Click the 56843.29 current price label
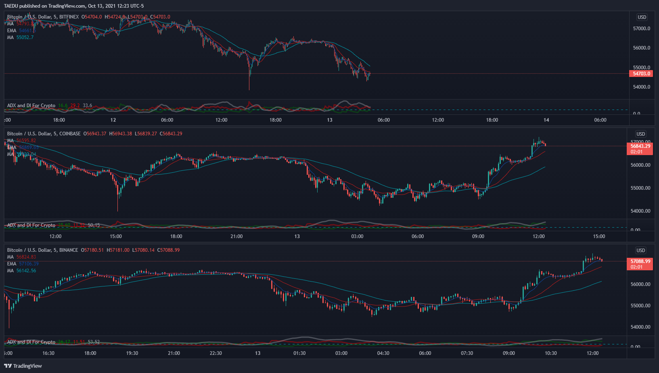Viewport: 659px width, 373px height. pos(640,146)
